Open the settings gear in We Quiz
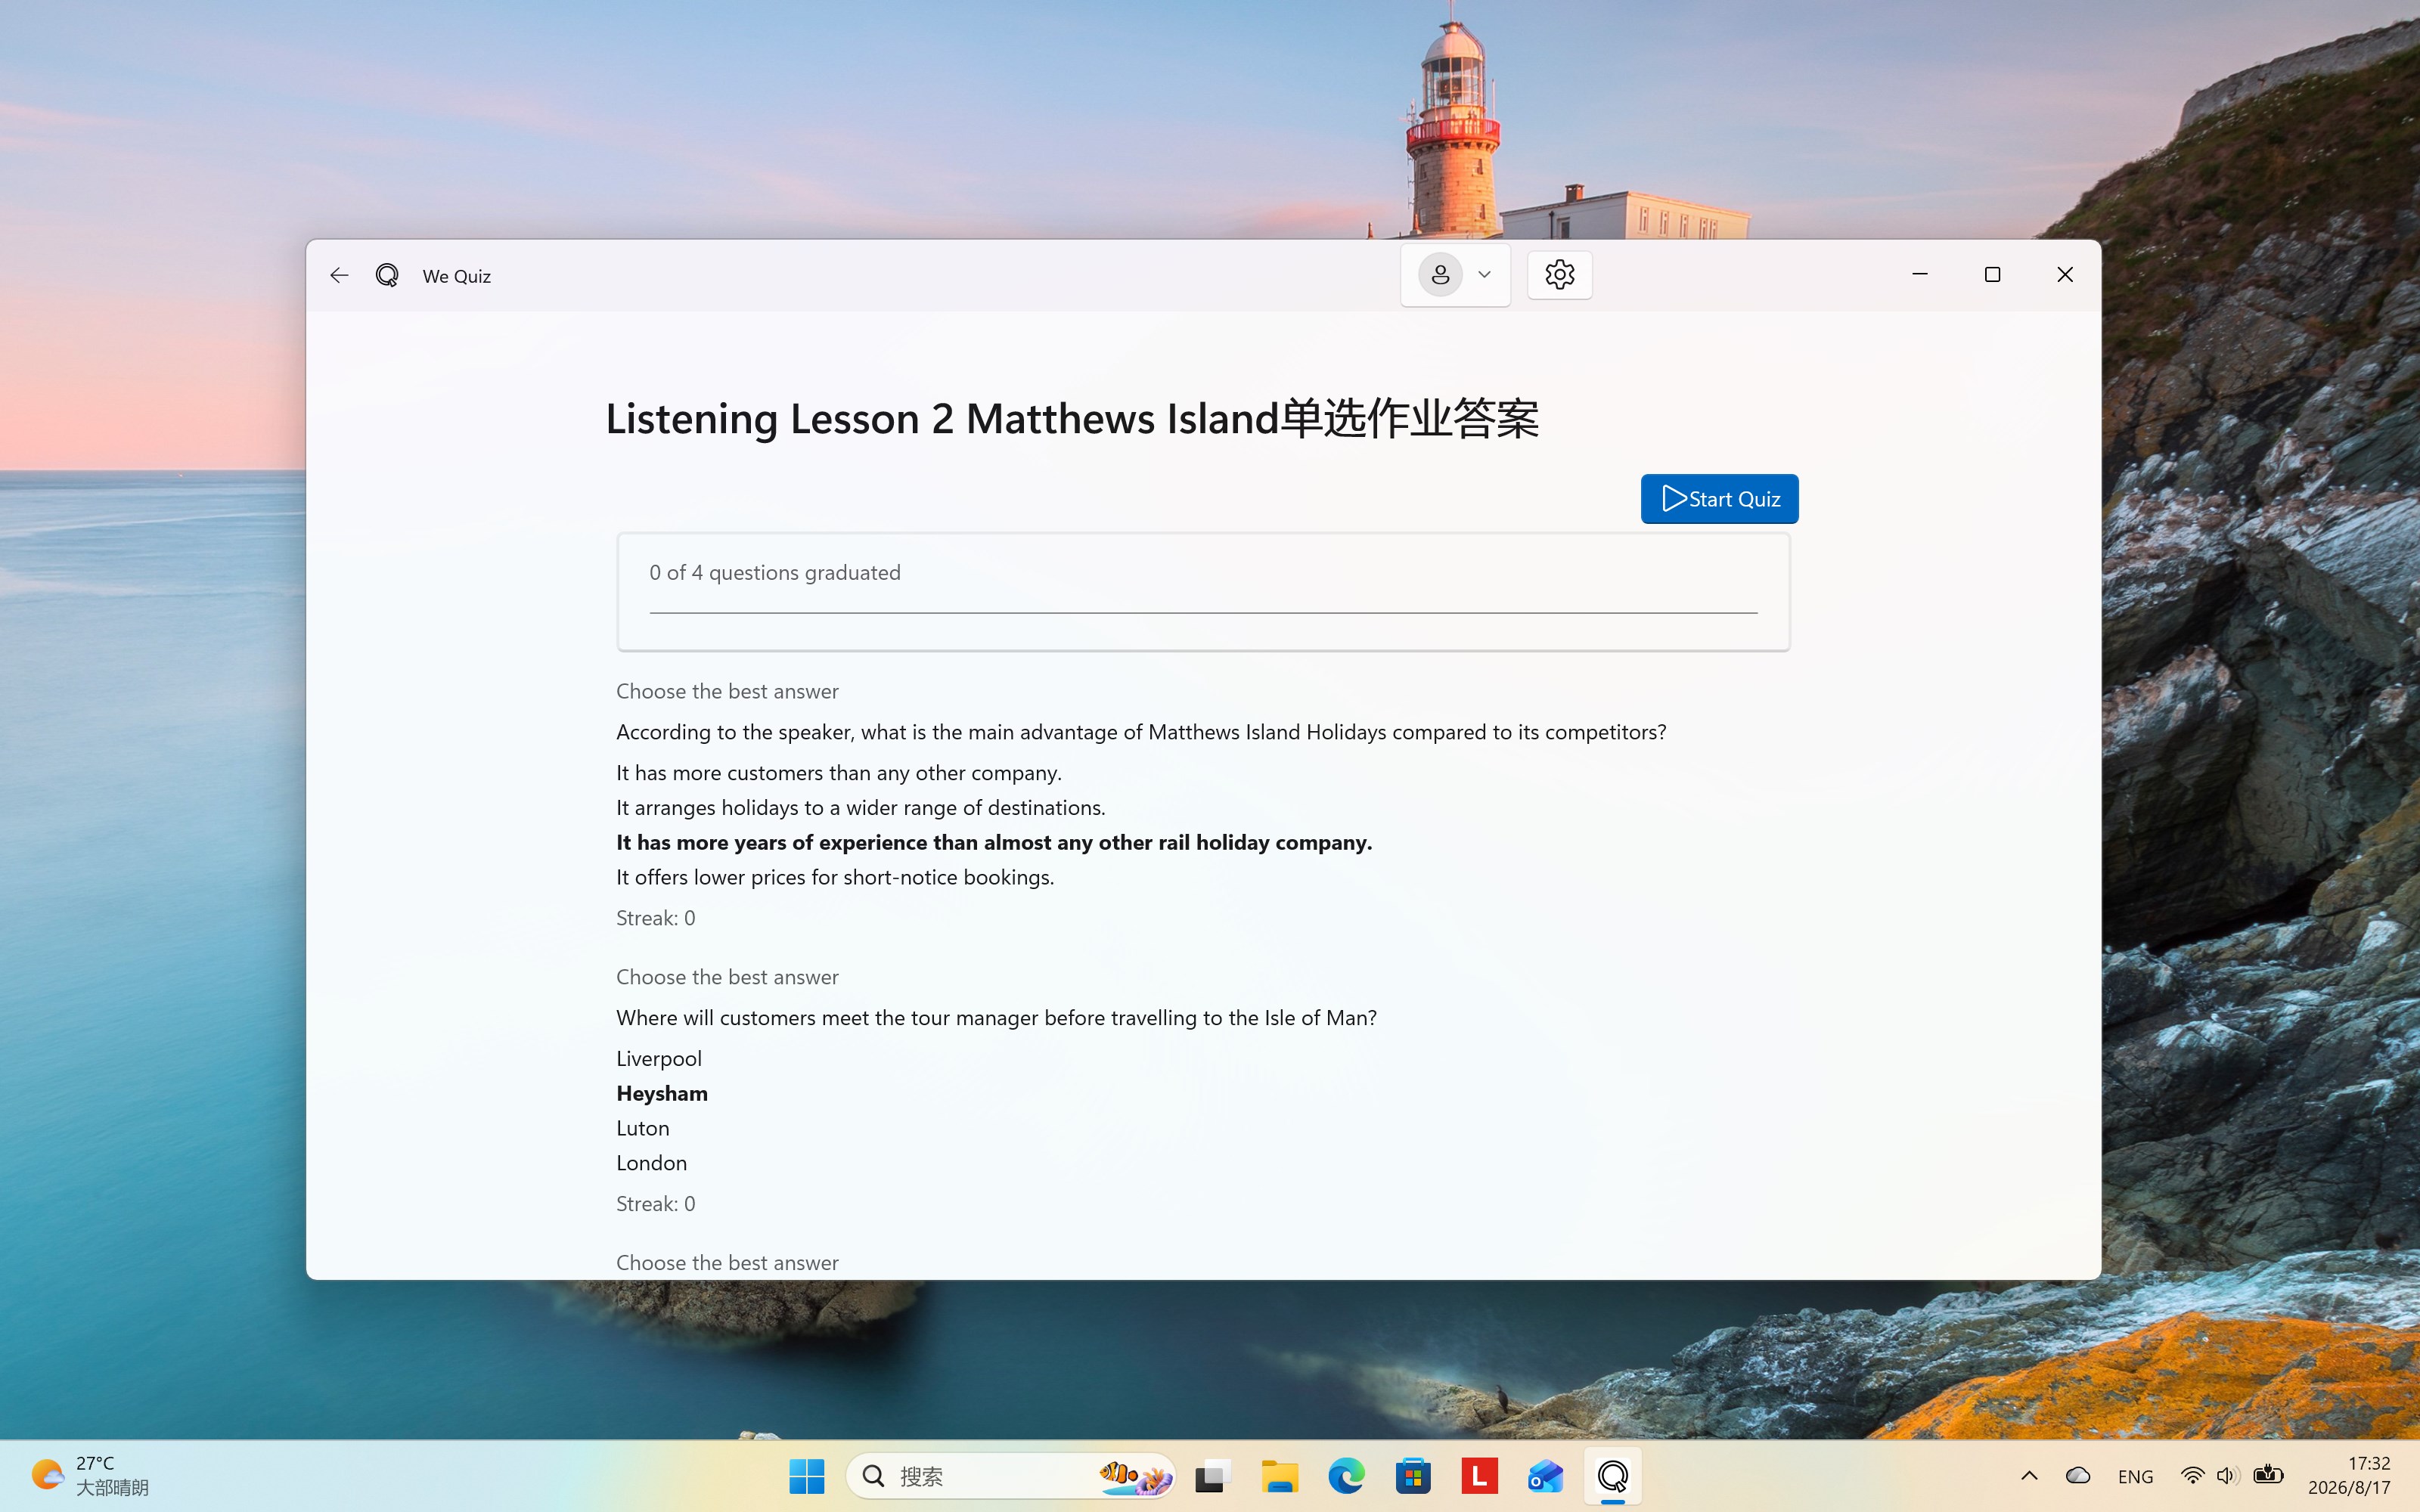Screen dimensions: 2420x1512 [x=1559, y=275]
